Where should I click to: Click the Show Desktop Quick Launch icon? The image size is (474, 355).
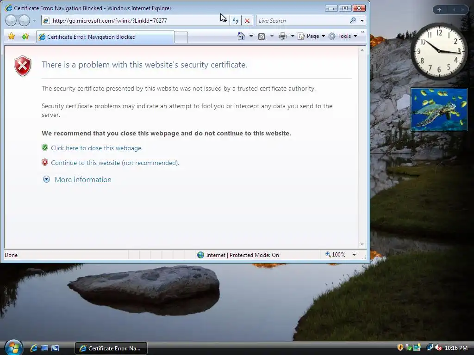(x=44, y=349)
